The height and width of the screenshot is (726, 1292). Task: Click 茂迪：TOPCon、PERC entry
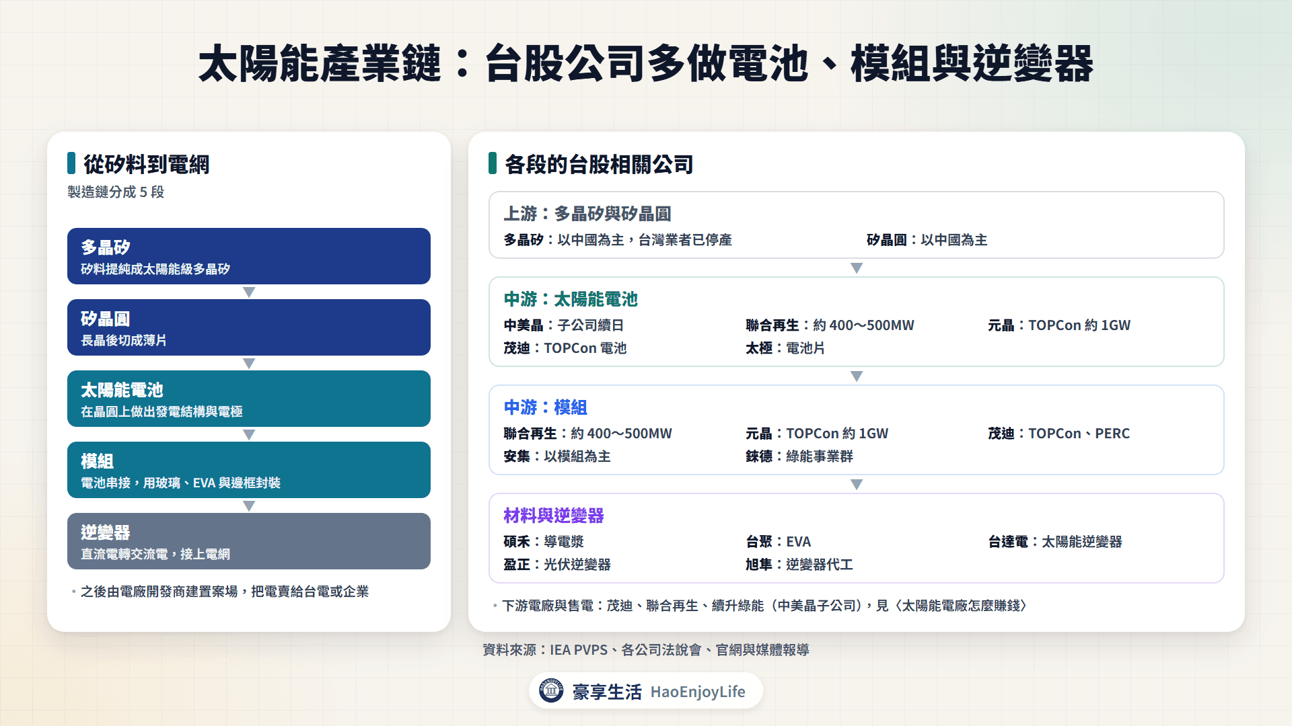click(x=1059, y=434)
